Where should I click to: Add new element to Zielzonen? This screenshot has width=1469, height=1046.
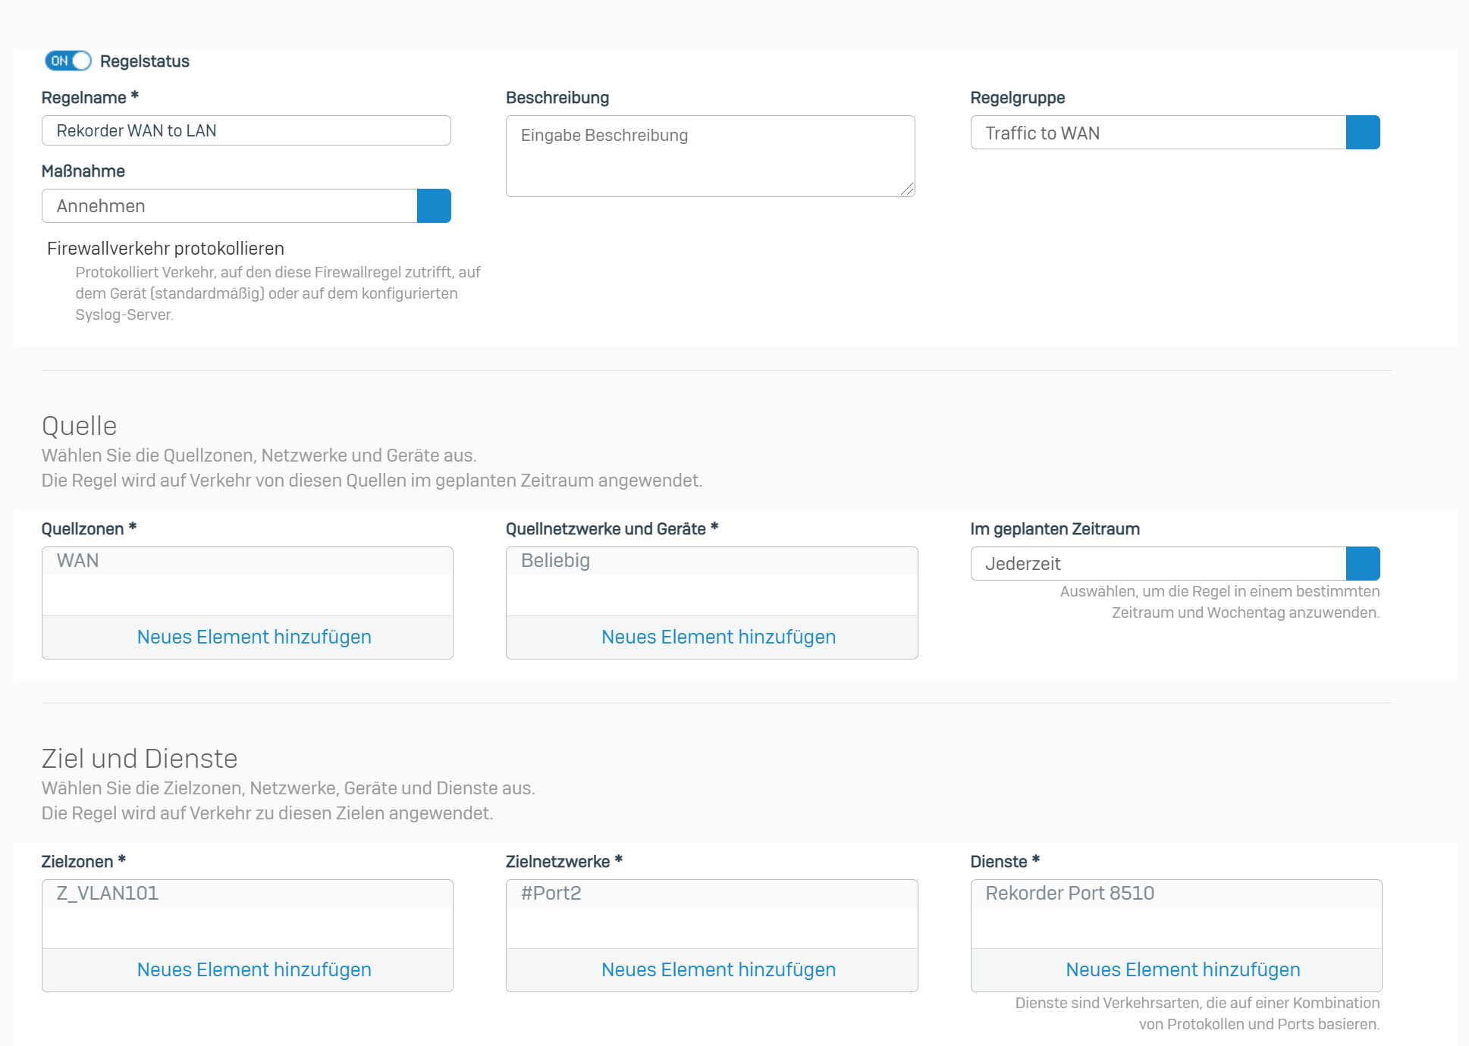[x=247, y=969]
